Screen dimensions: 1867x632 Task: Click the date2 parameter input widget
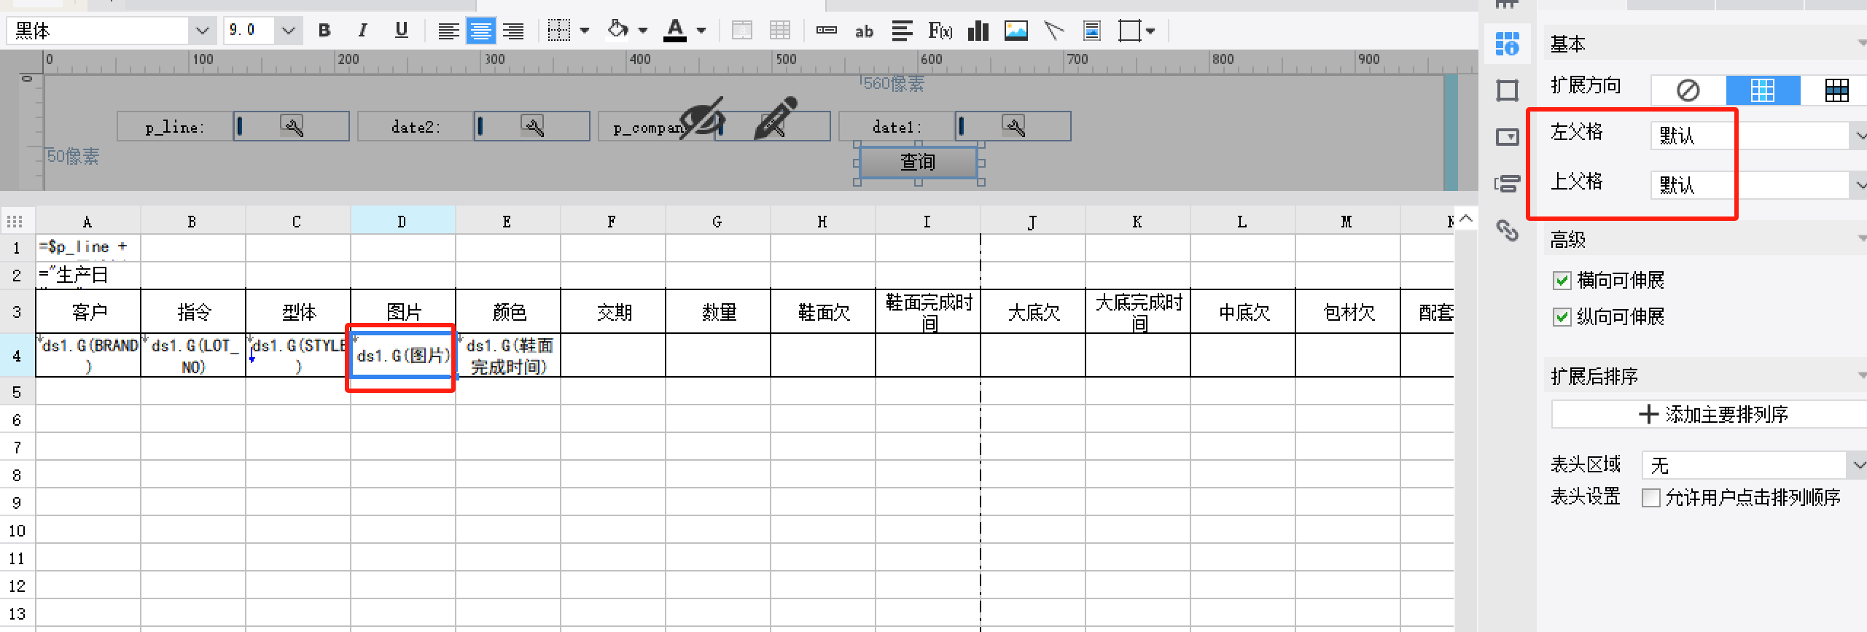click(x=531, y=126)
